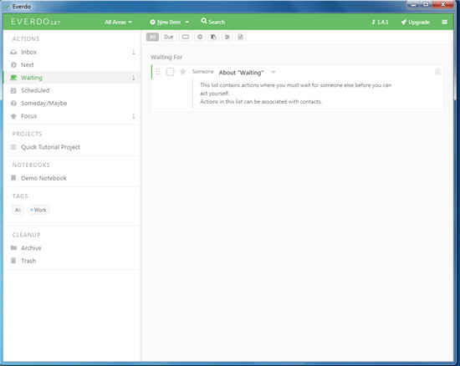Check off the About "Waiting" action

(170, 72)
